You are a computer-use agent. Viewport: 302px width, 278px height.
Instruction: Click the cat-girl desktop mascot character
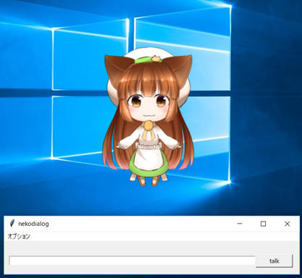(x=148, y=117)
